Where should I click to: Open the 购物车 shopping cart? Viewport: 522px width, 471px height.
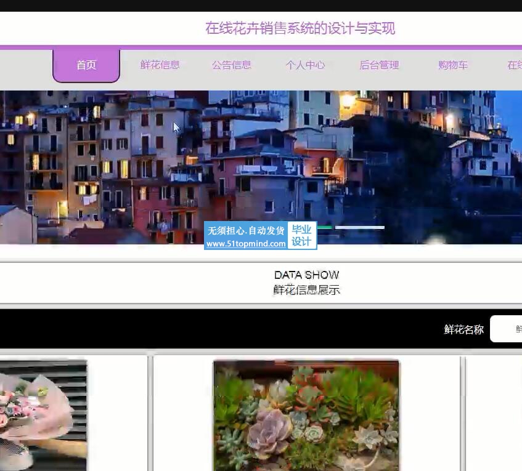[x=453, y=65]
